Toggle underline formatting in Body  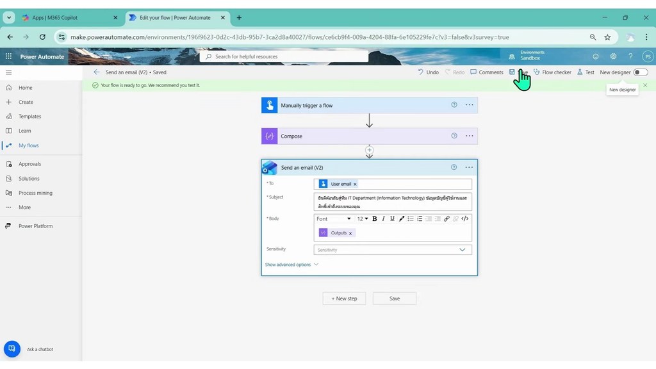click(x=392, y=219)
